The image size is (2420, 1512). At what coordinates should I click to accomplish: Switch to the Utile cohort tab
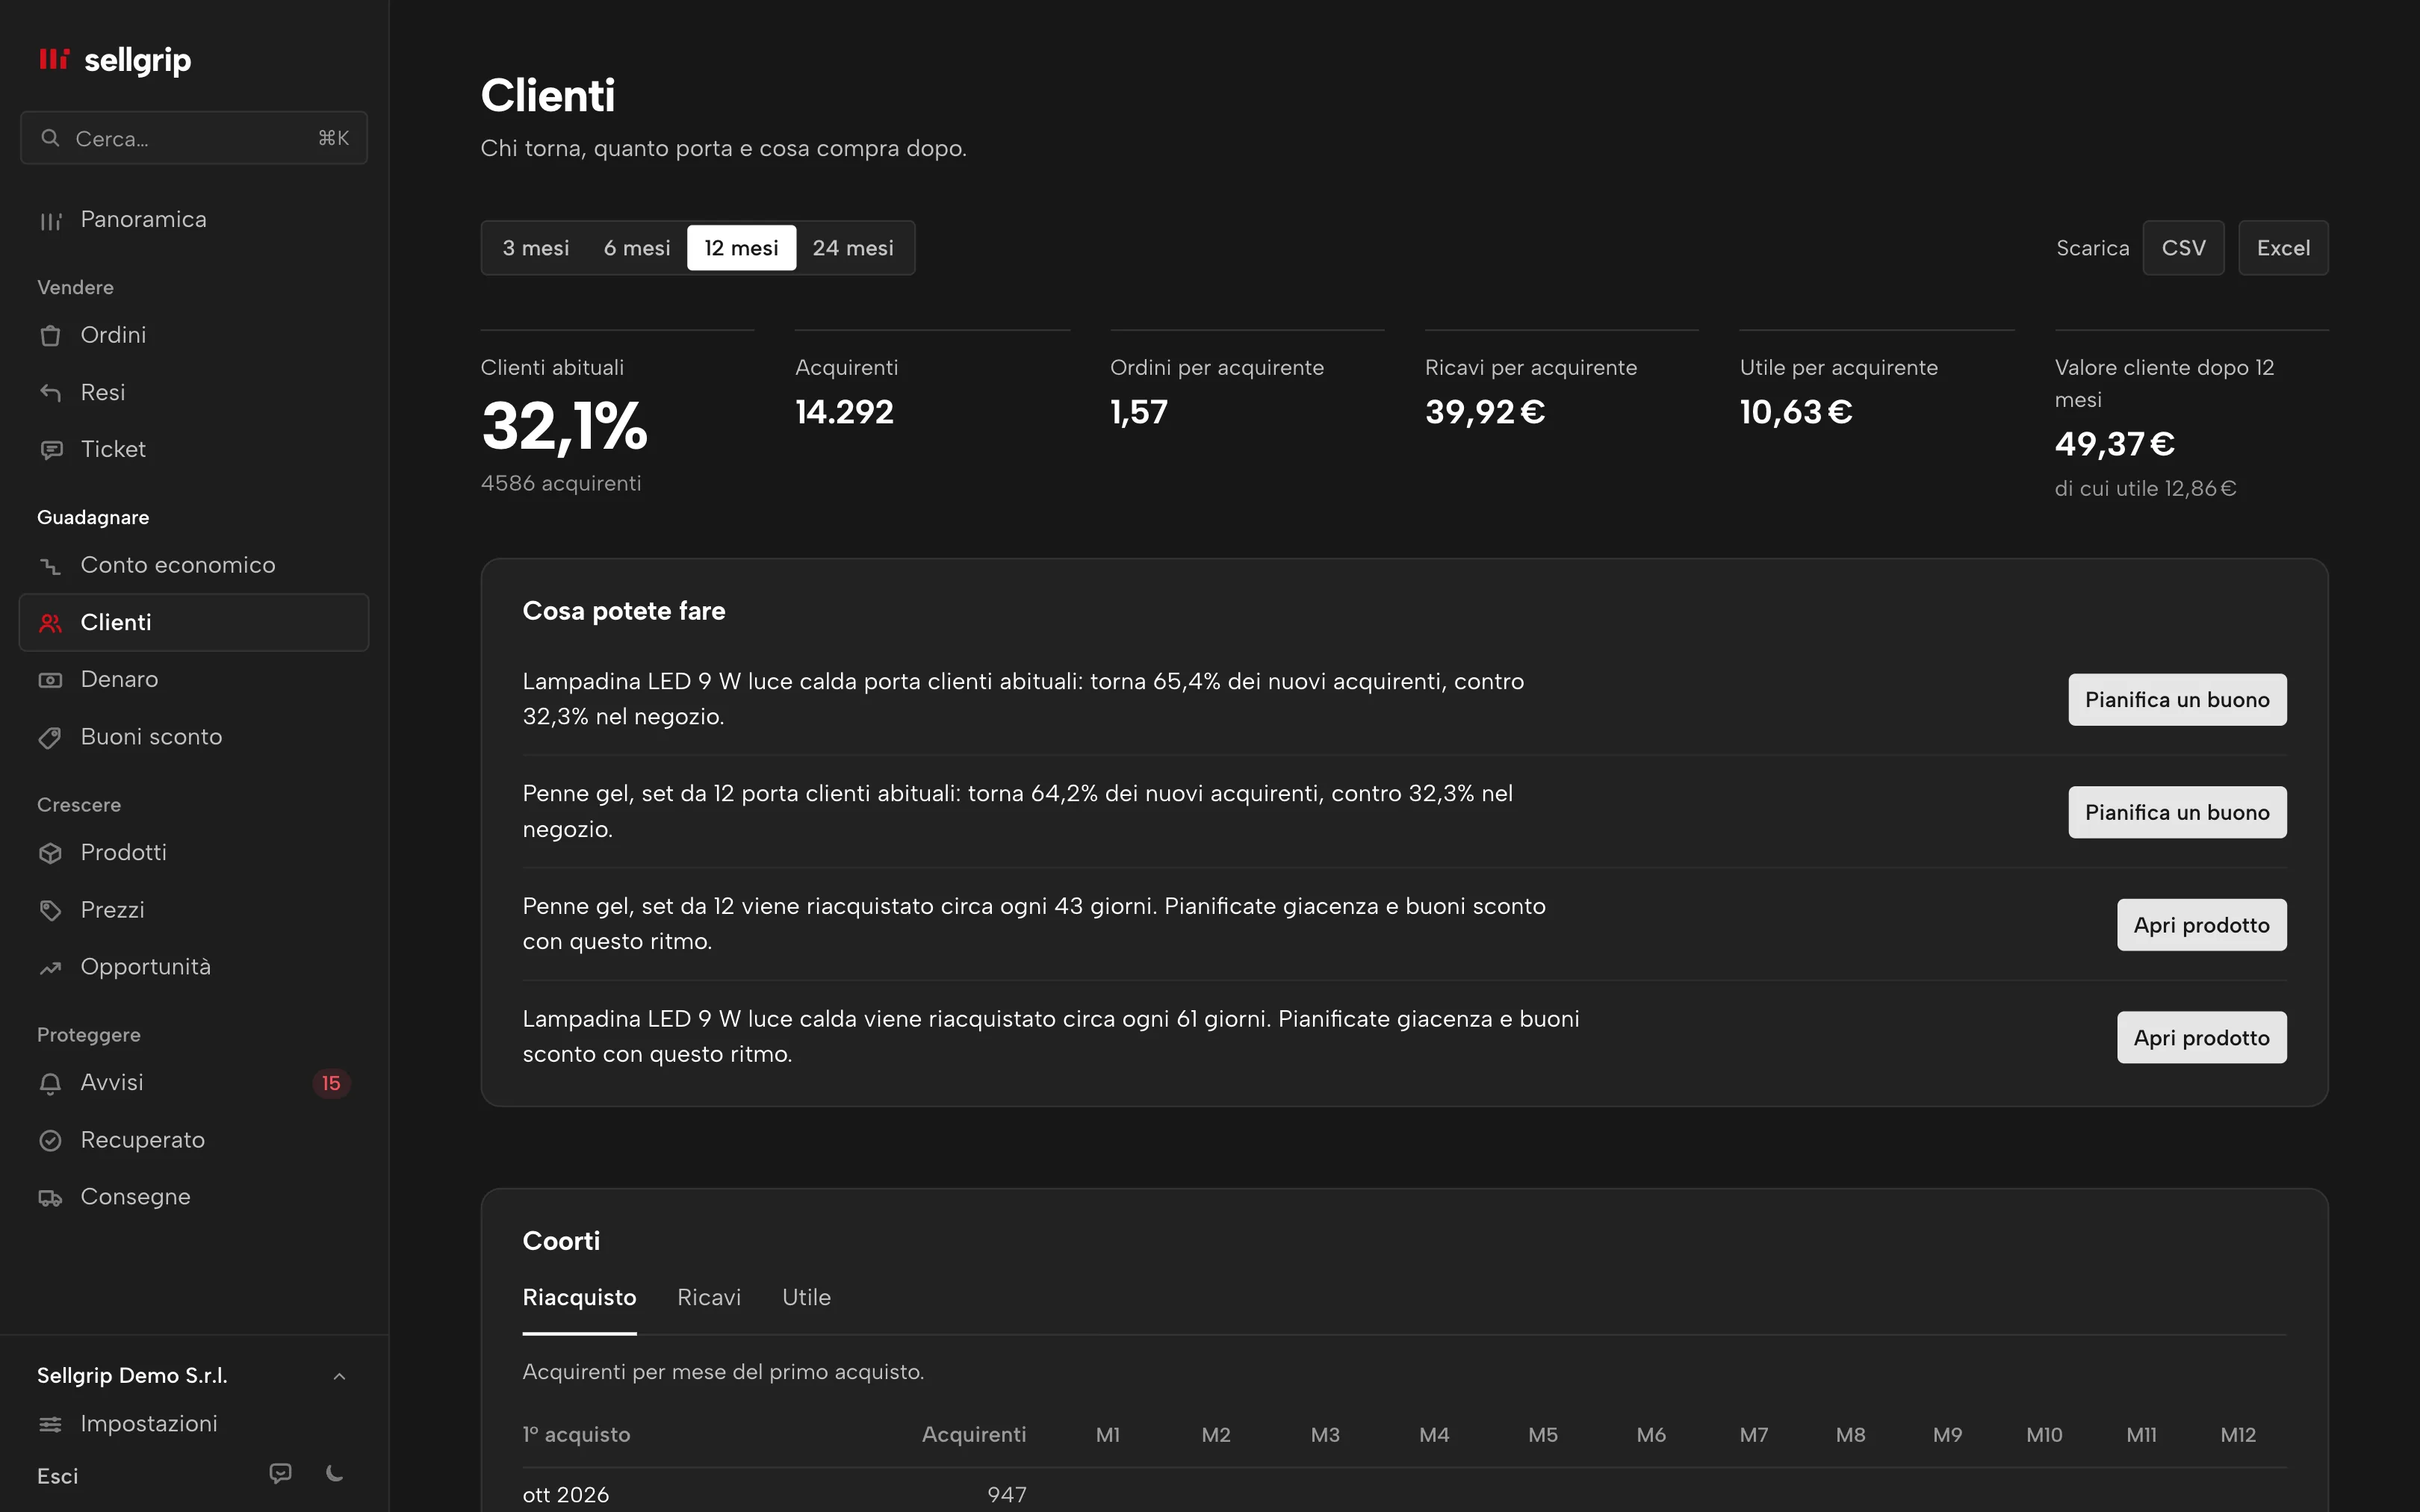806,1298
